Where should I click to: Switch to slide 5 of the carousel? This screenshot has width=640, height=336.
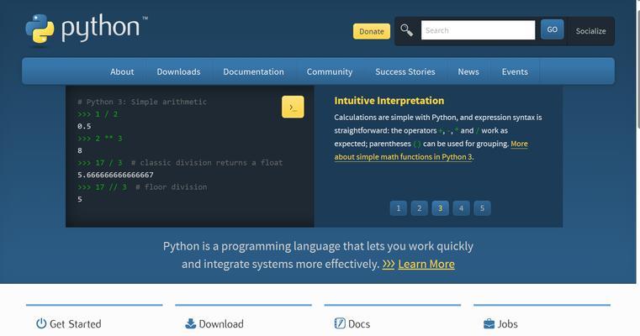482,208
